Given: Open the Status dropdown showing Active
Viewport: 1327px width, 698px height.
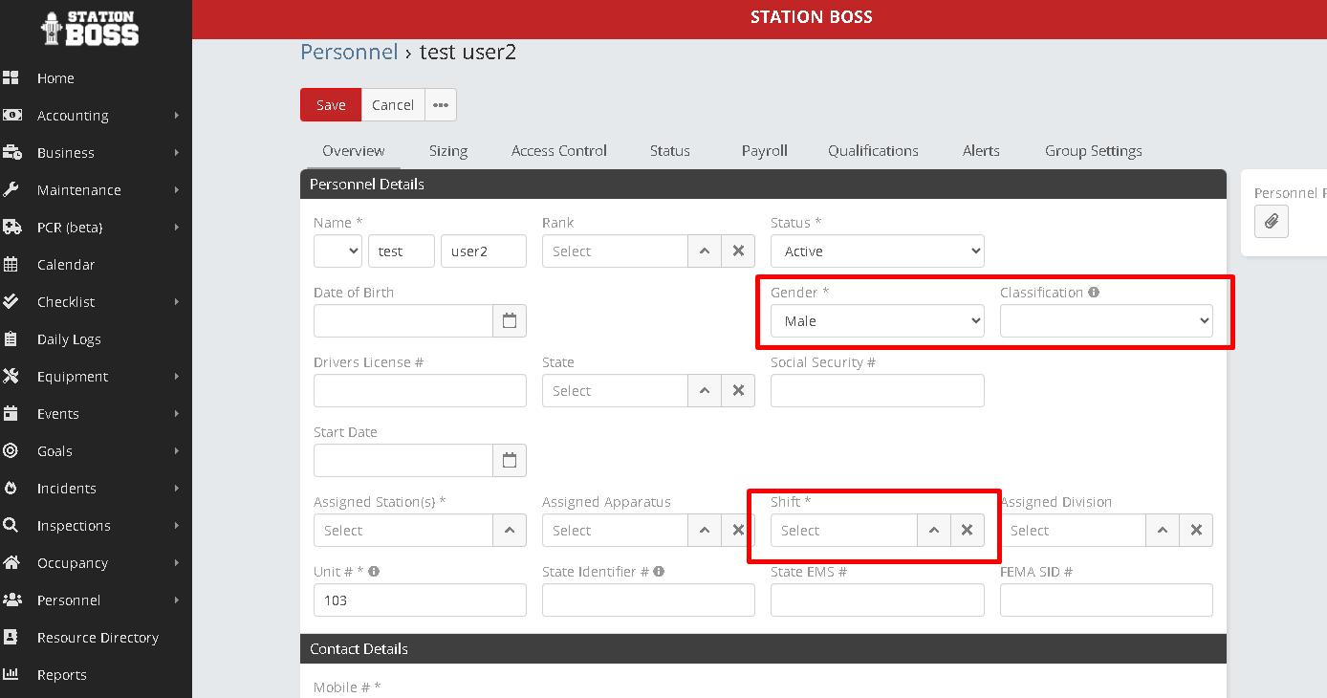Looking at the screenshot, I should click(877, 251).
